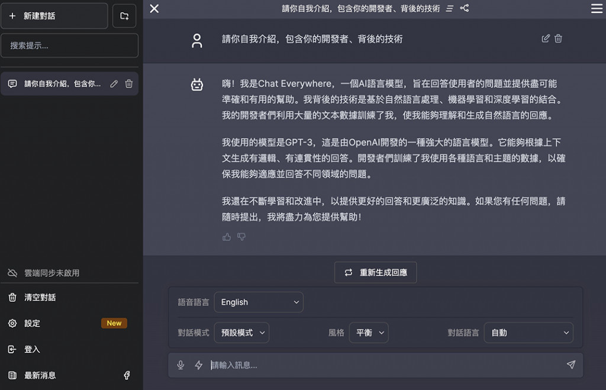Click the login arrow icon beside 登入
Viewport: 606px width, 390px height.
12,349
